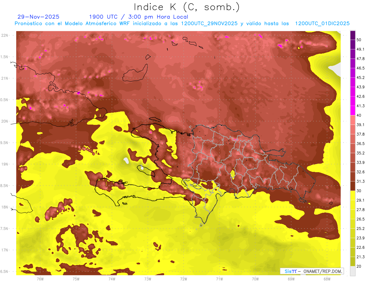Screen dimensions: 367x283
Task: Click the colorbar value 32.6
Action: (x=361, y=172)
